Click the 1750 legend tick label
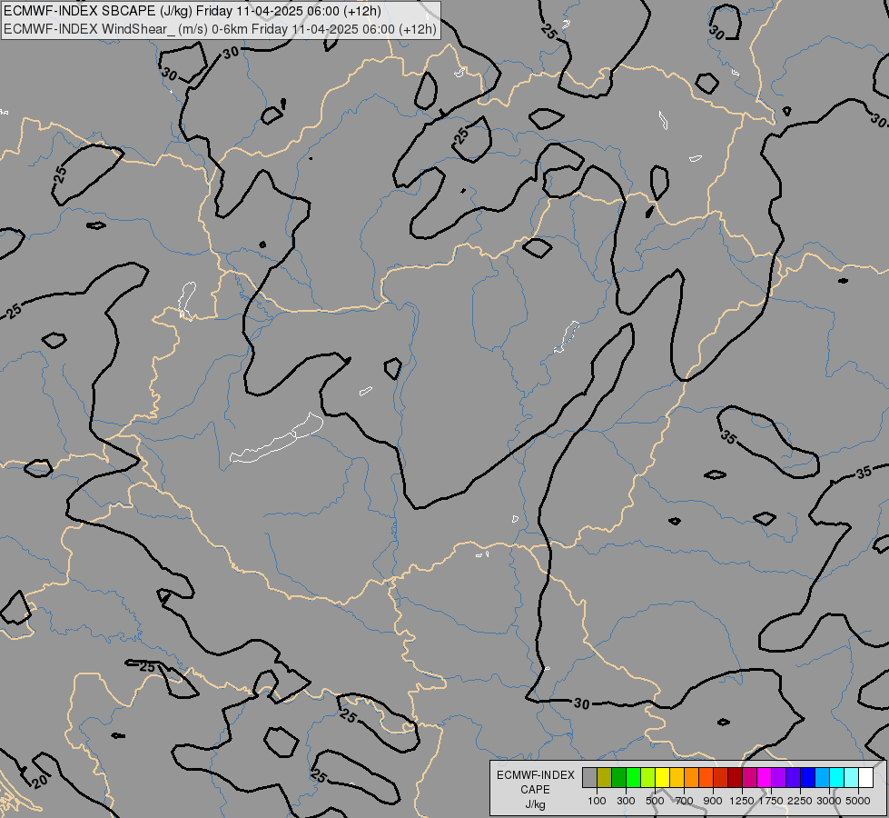Image resolution: width=889 pixels, height=818 pixels. 771,801
